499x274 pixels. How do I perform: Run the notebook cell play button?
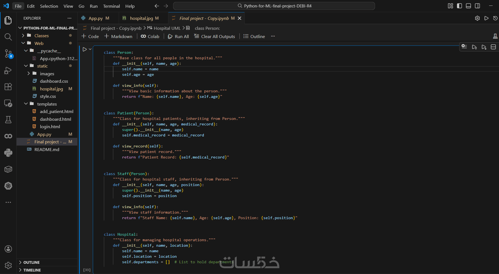point(85,49)
